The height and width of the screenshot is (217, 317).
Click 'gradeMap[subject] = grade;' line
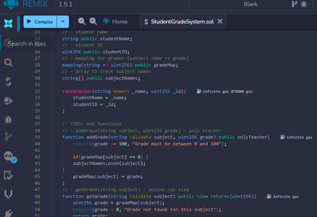108,177
